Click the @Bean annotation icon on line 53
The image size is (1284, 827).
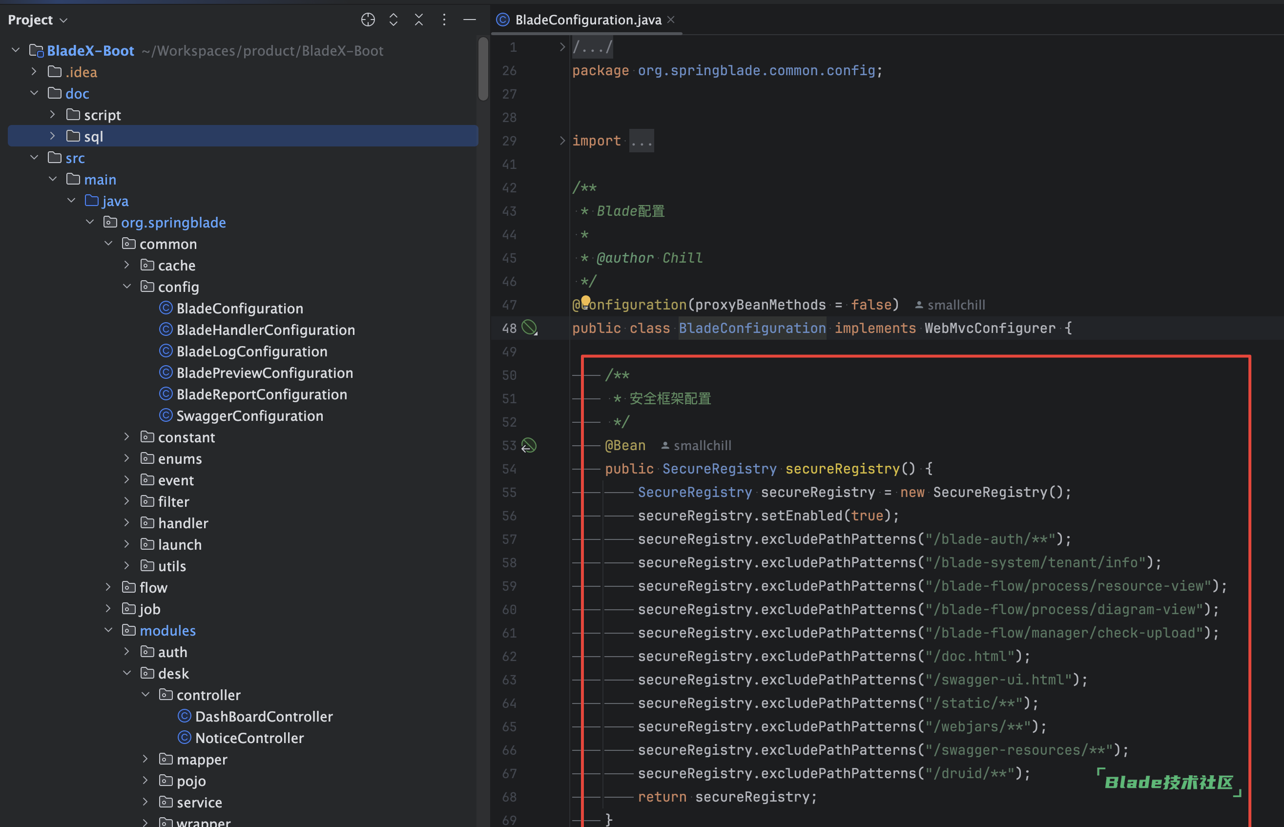531,443
